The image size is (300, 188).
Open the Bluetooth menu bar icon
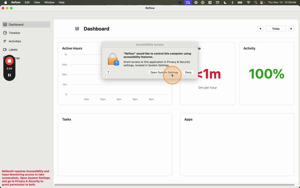[233, 3]
